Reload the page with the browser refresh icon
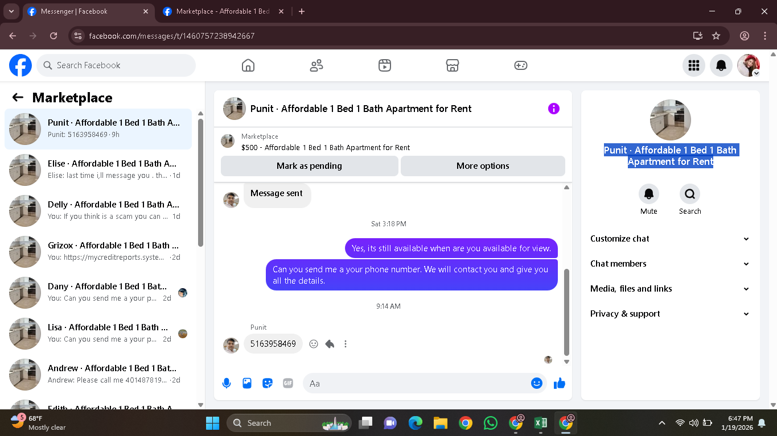The height and width of the screenshot is (436, 777). tap(54, 36)
